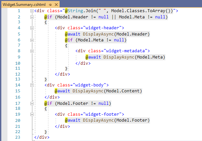Click "Model.Classes.ToArray()" on line 1
This screenshot has width=202, height=141.
click(142, 11)
